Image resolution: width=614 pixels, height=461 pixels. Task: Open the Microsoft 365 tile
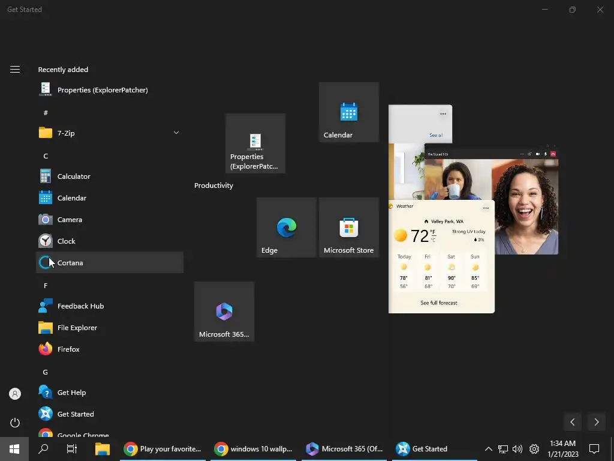point(224,312)
